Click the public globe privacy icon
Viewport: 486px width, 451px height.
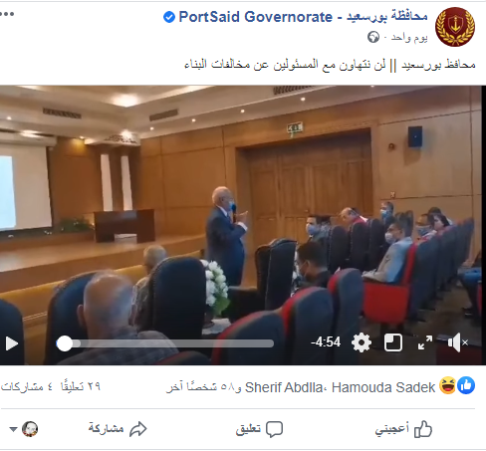(x=373, y=37)
